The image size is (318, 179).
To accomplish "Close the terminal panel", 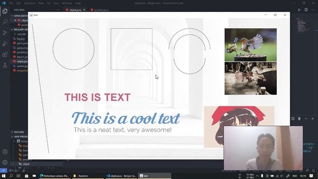I will 313,118.
